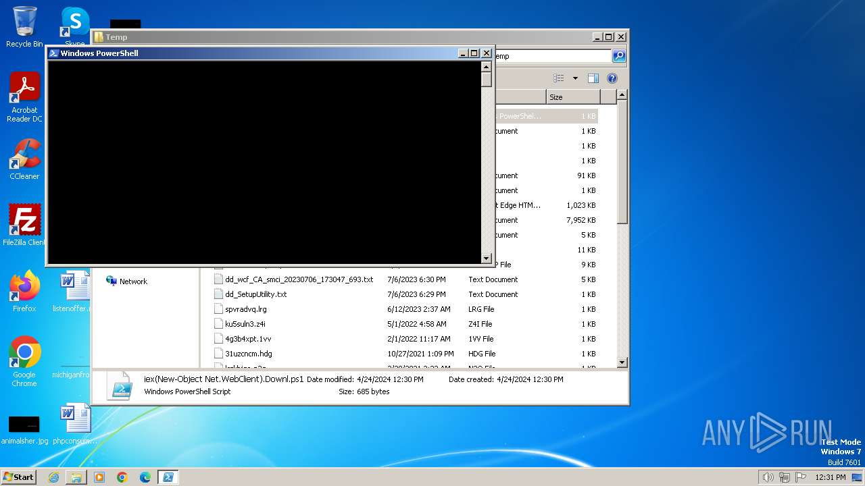This screenshot has height=486, width=865.
Task: Select the Skype desktop icon
Action: 74,26
